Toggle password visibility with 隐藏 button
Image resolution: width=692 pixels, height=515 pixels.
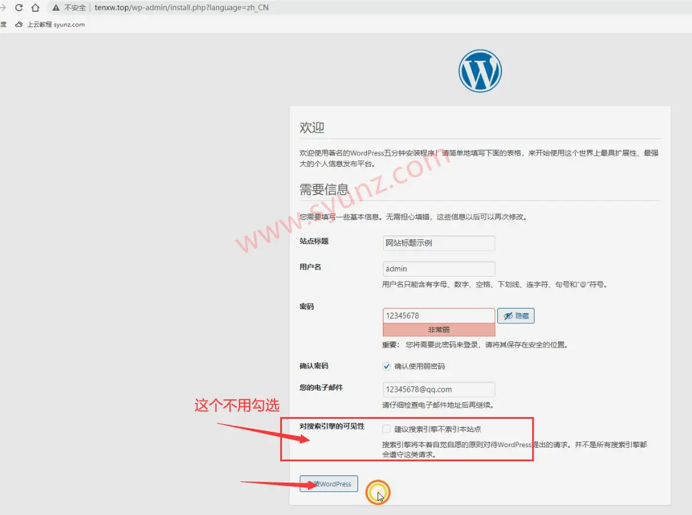pyautogui.click(x=515, y=316)
